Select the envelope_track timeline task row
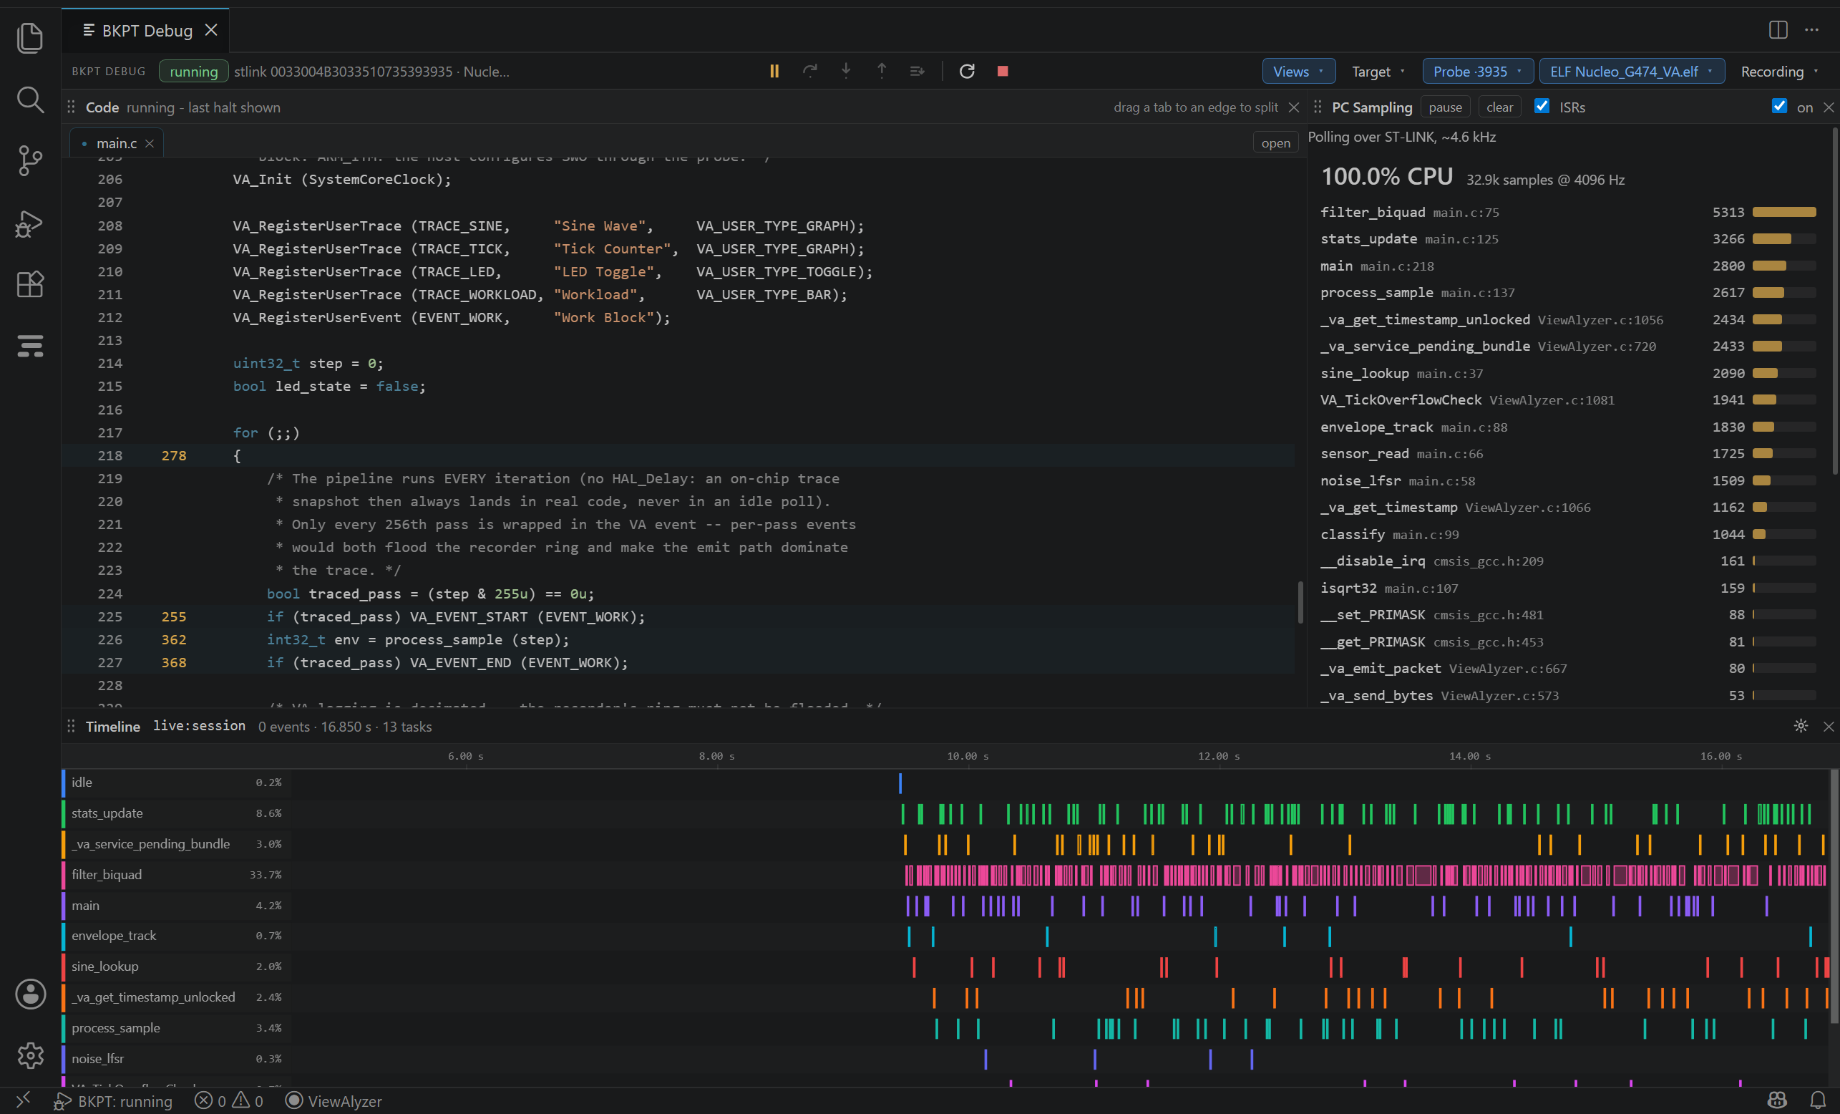The image size is (1840, 1114). point(176,936)
